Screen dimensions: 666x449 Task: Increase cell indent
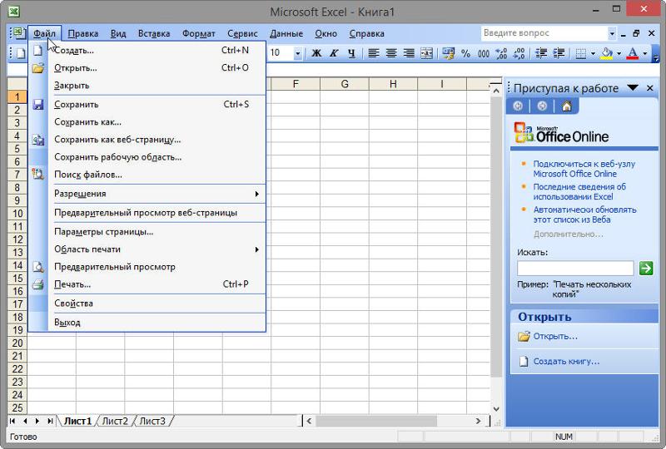click(559, 53)
